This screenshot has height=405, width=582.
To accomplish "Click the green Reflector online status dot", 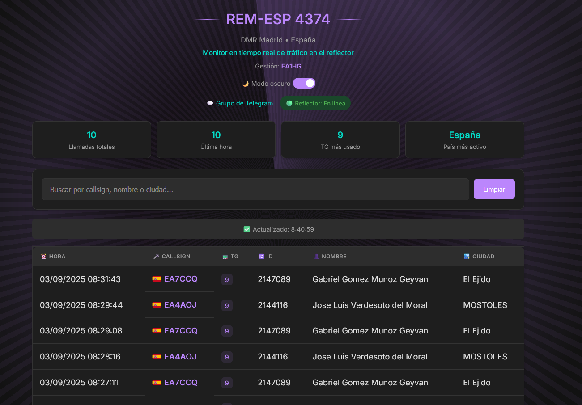I will pyautogui.click(x=289, y=103).
